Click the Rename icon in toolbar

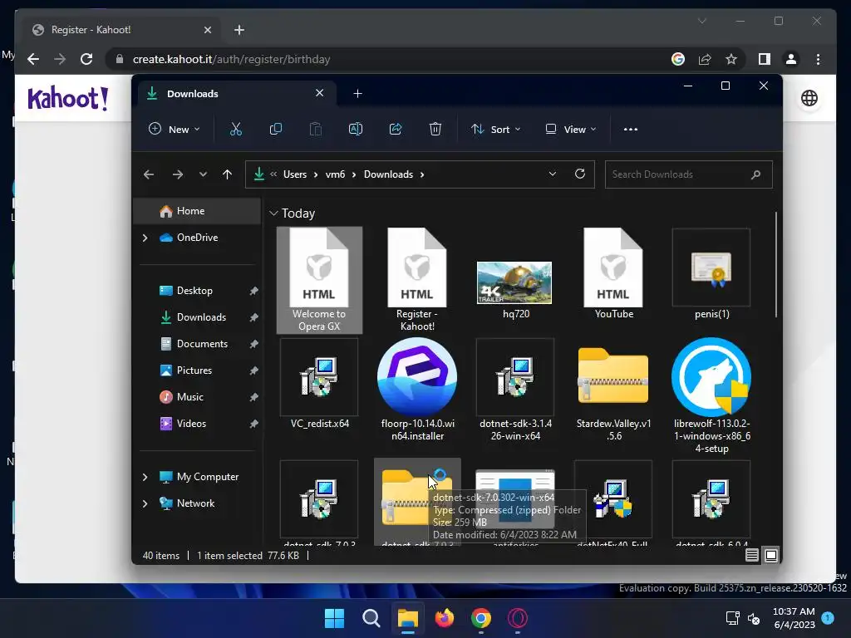[356, 129]
